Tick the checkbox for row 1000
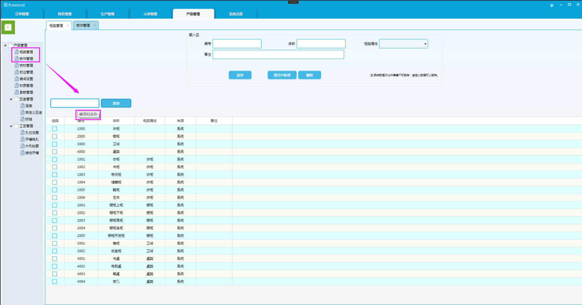This screenshot has height=305, width=582. [x=55, y=129]
